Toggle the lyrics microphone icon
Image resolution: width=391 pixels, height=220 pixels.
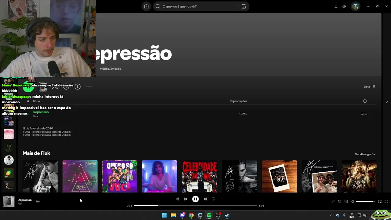333,202
